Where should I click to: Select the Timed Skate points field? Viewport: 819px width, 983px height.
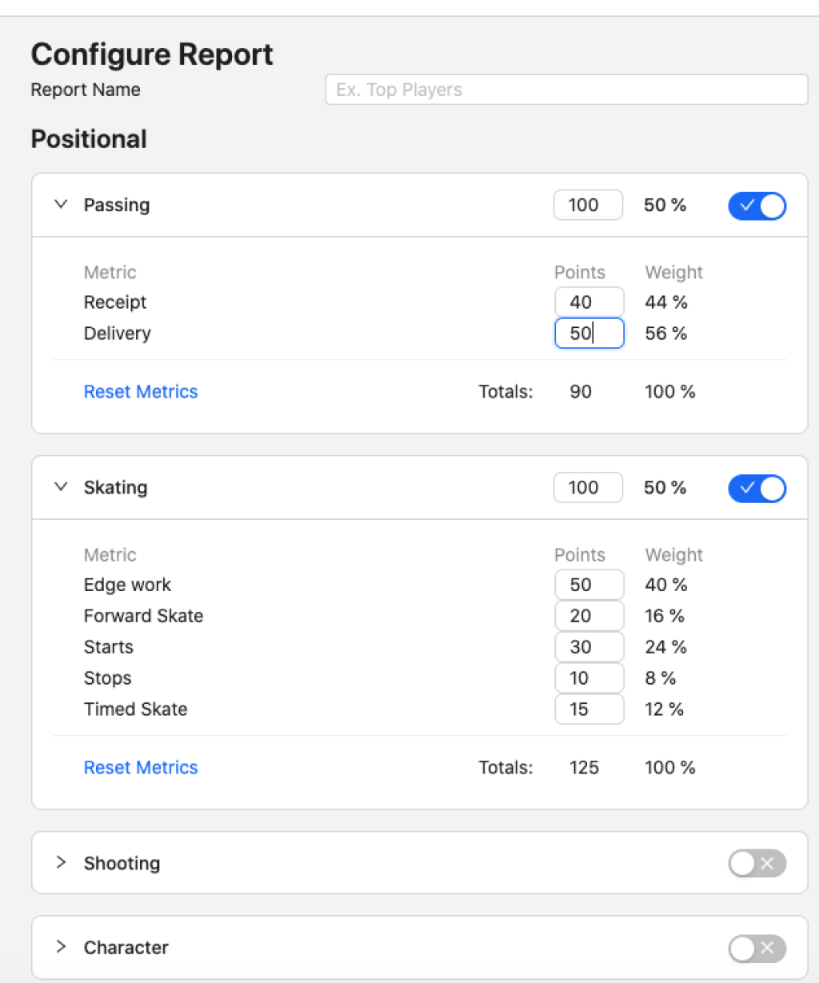click(x=589, y=709)
